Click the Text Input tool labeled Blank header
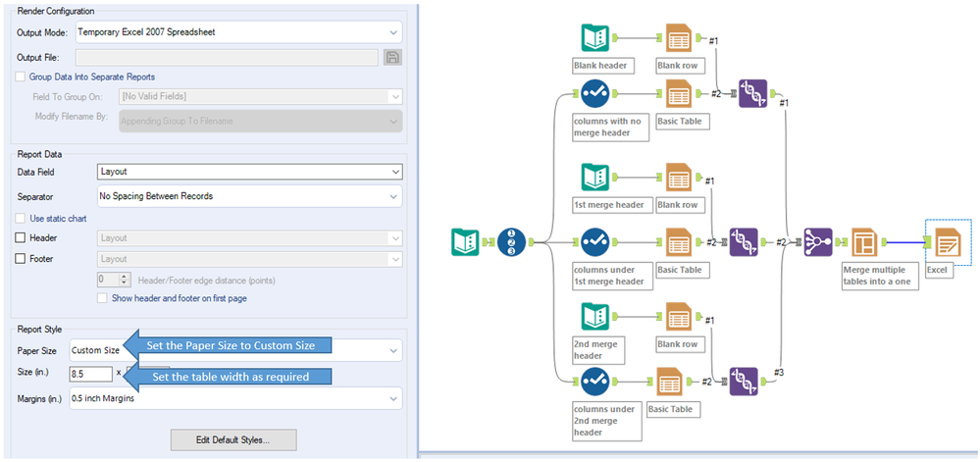 [x=594, y=38]
